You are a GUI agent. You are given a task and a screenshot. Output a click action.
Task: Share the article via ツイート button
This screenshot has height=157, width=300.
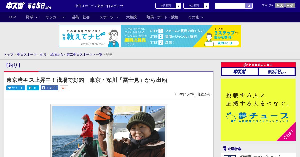click(x=16, y=88)
